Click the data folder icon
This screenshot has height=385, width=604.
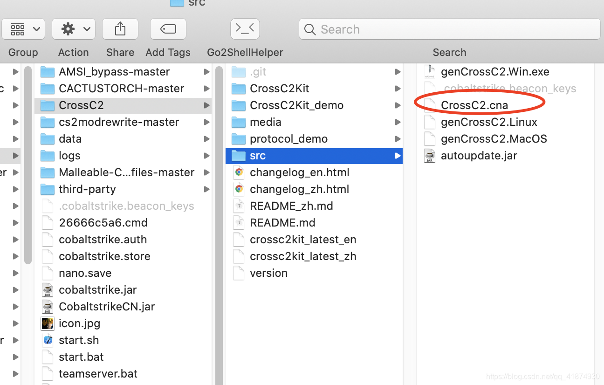pyautogui.click(x=48, y=139)
